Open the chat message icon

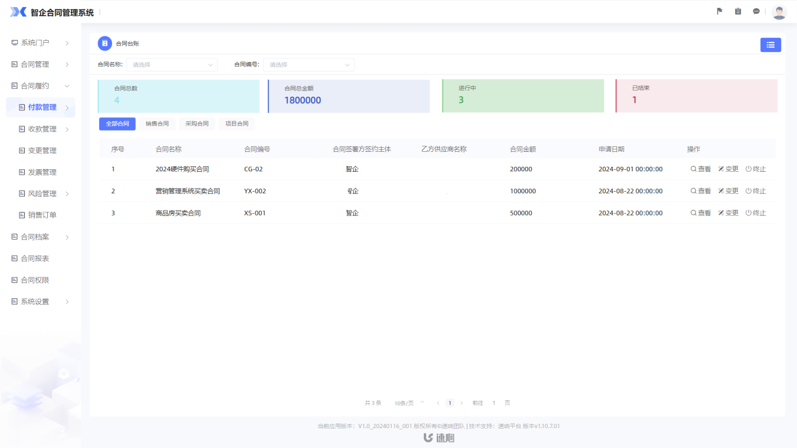coord(756,11)
